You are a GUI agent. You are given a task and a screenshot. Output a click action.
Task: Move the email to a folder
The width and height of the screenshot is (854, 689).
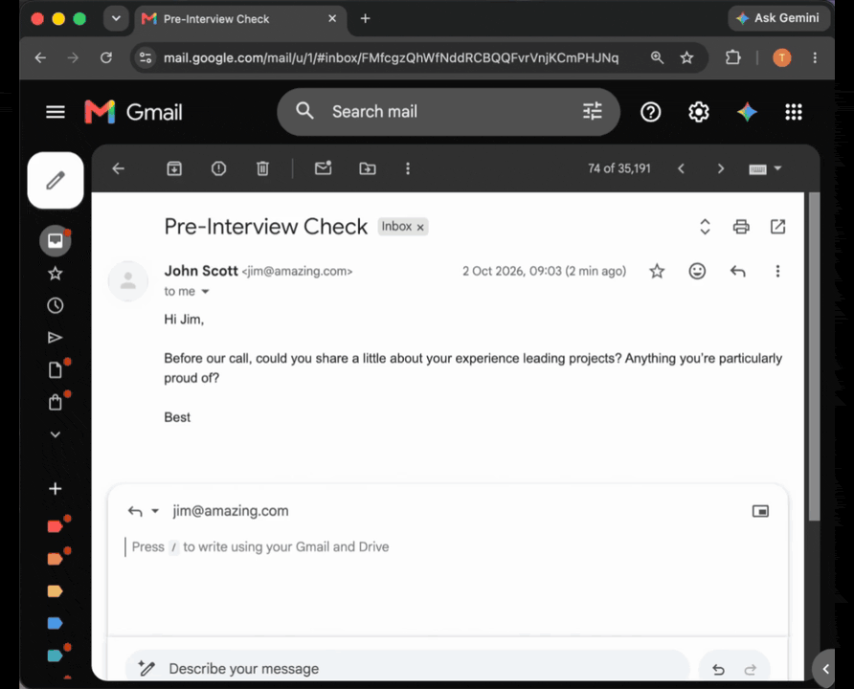(x=368, y=168)
